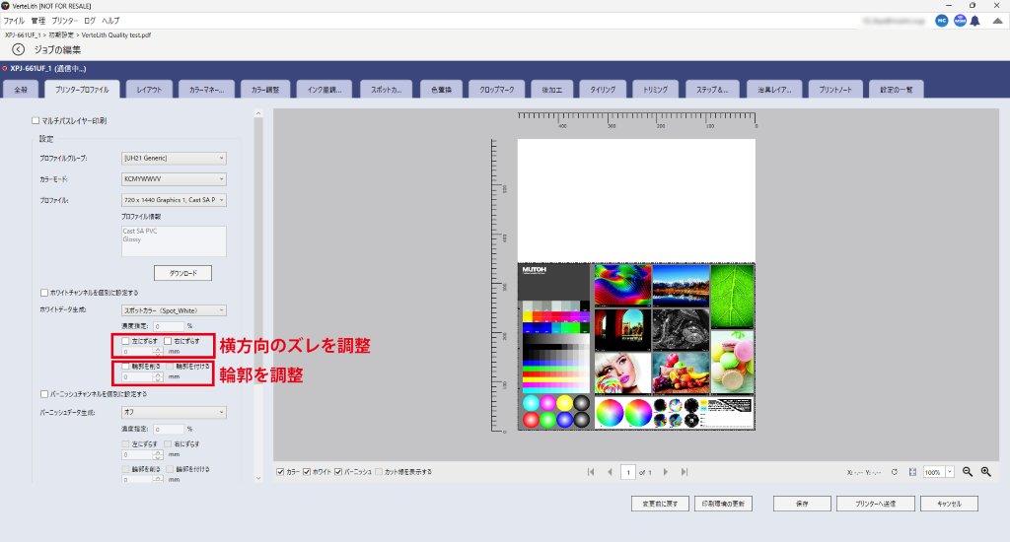This screenshot has height=542, width=1010.
Task: Switch to the レイアウト tab
Action: (x=151, y=90)
